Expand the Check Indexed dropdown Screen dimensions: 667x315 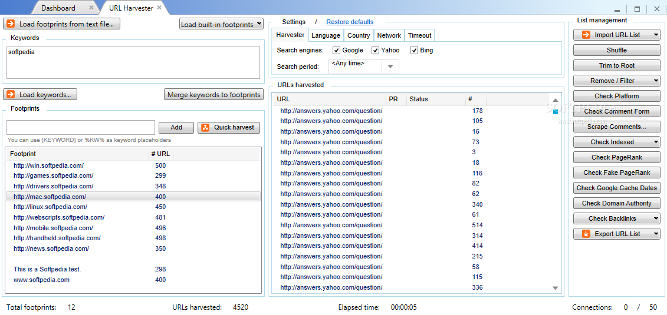pos(656,142)
